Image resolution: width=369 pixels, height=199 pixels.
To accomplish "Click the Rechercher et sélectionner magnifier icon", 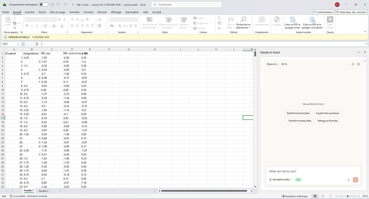I will 243,20.
